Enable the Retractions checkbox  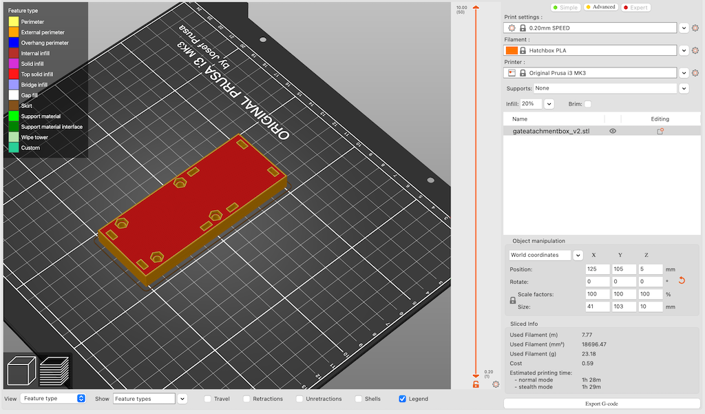(x=246, y=399)
